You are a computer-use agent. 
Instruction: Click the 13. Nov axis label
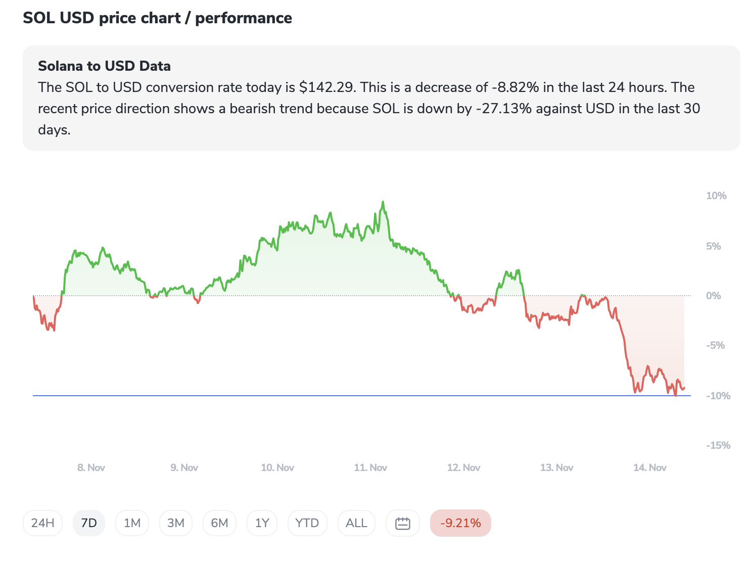(x=556, y=468)
